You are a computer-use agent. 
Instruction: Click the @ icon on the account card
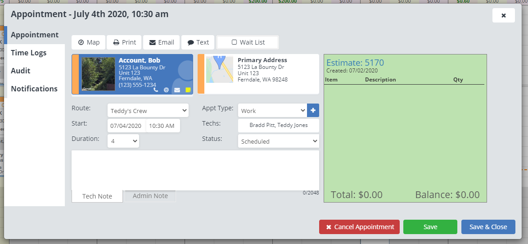click(166, 90)
